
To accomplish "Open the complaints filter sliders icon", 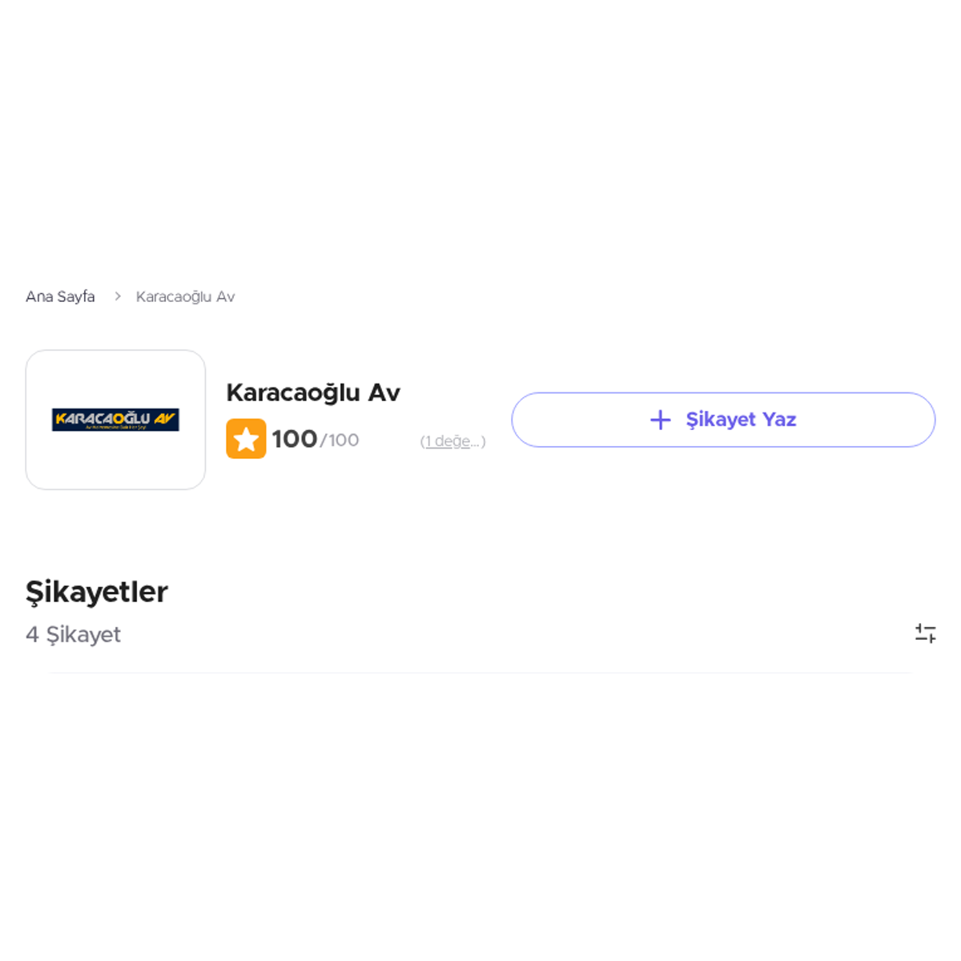I will tap(926, 633).
